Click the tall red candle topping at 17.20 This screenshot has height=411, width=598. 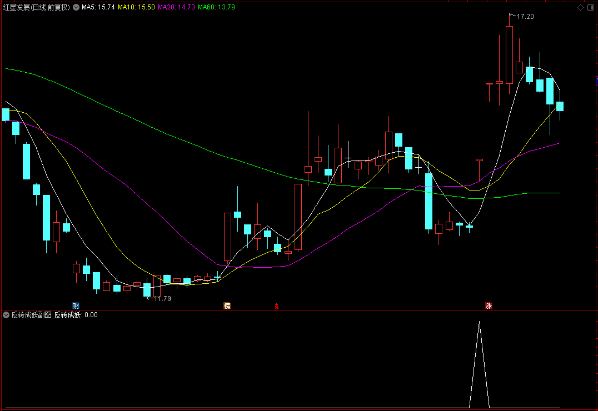click(x=509, y=54)
